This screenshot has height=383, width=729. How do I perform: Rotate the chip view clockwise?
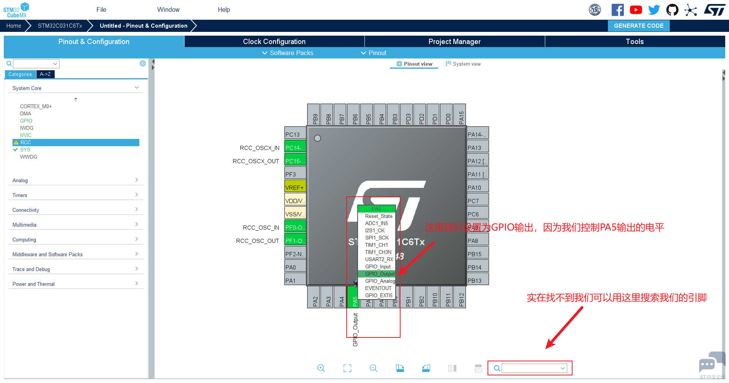click(x=400, y=368)
